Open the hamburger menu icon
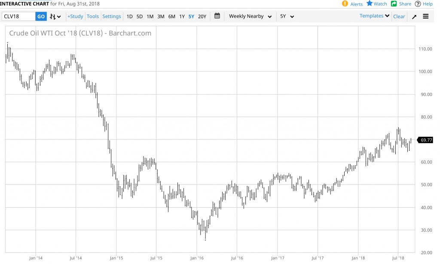The height and width of the screenshot is (264, 440). click(x=426, y=16)
